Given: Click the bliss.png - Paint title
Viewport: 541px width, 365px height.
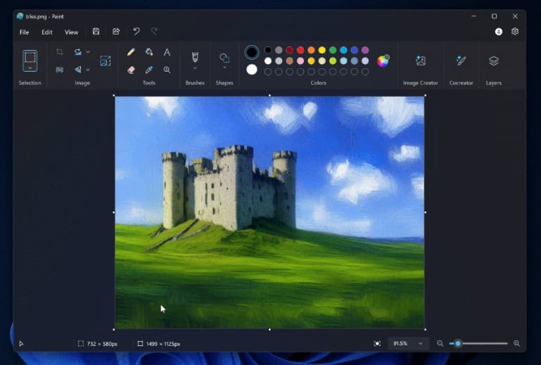Looking at the screenshot, I should pyautogui.click(x=44, y=16).
